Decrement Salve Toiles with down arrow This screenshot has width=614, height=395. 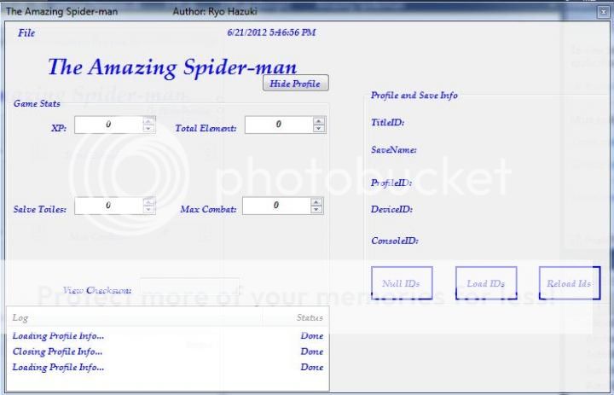click(148, 210)
